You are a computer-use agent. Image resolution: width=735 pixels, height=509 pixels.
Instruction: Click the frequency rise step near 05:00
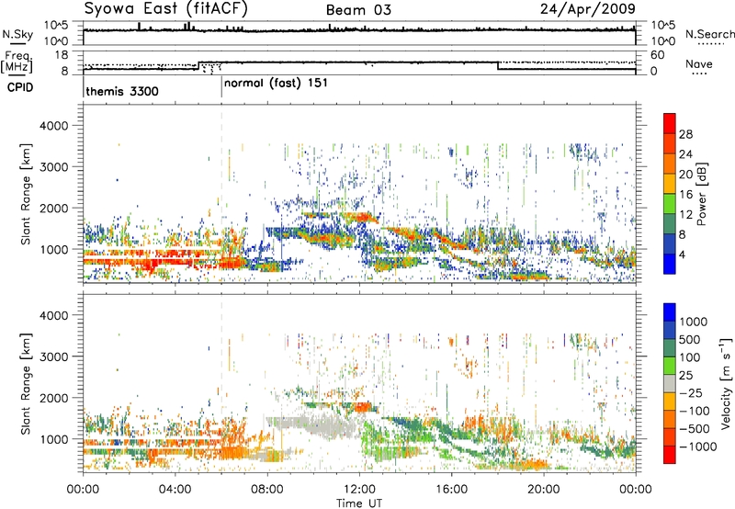[x=198, y=65]
